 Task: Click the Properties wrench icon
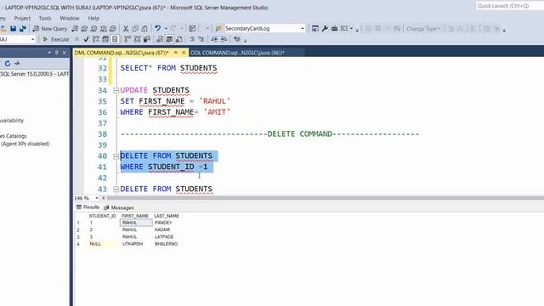point(325,28)
